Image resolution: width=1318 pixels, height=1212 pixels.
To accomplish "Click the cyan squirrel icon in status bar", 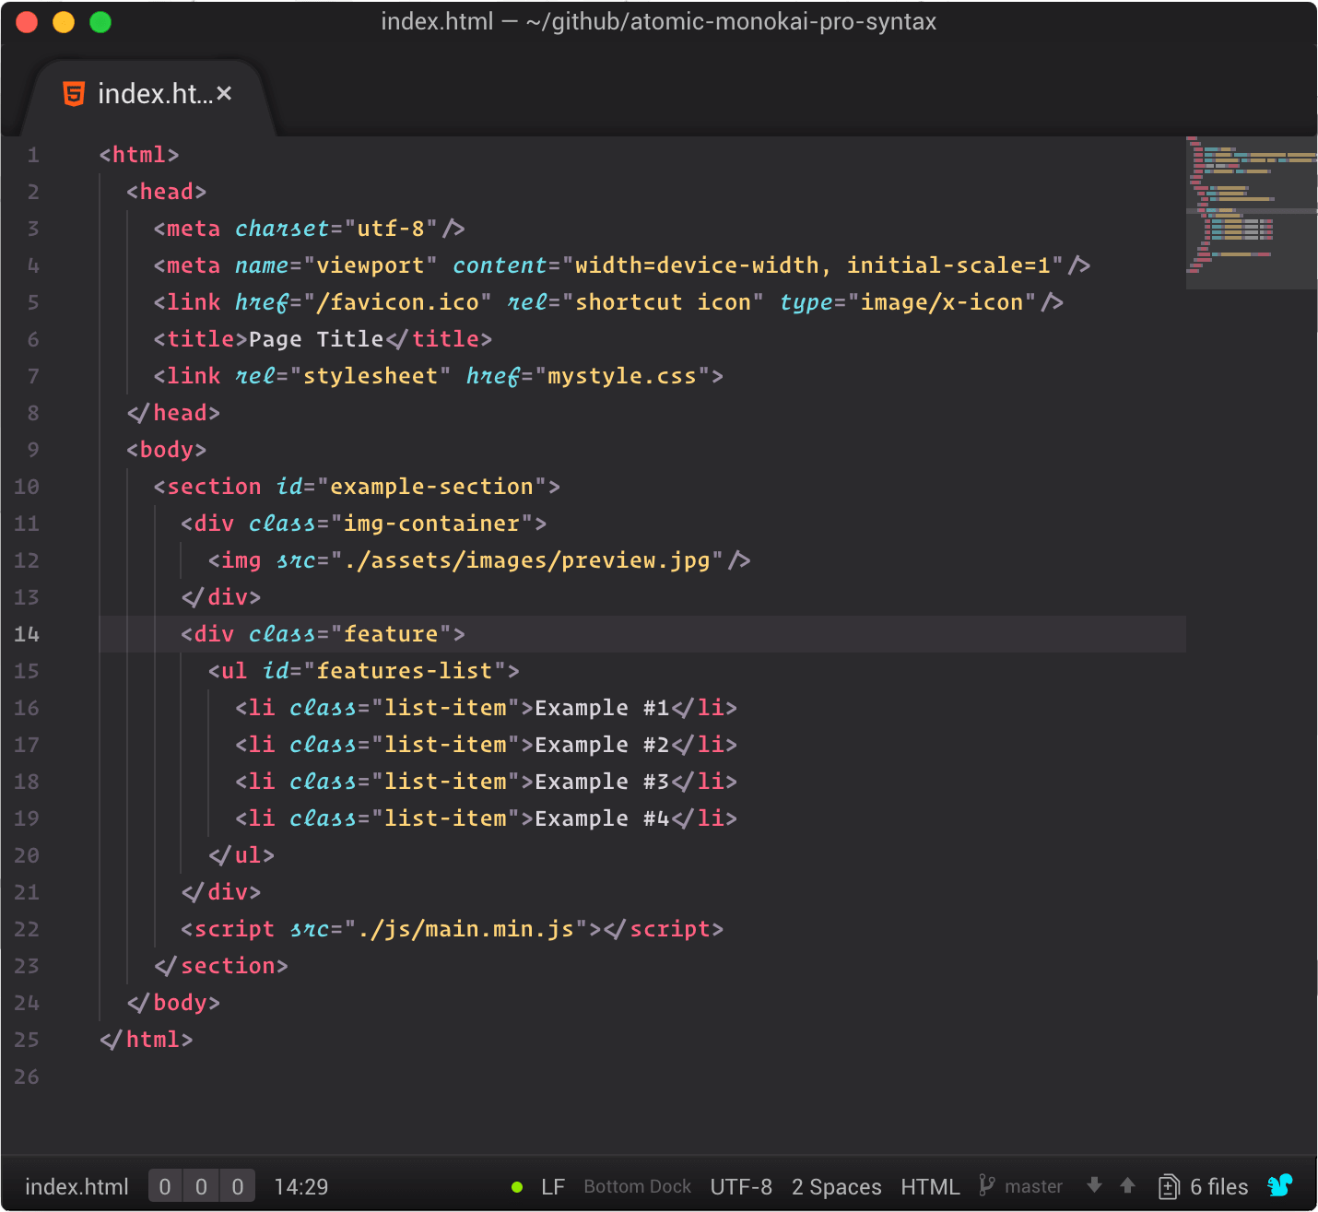I will click(1282, 1186).
